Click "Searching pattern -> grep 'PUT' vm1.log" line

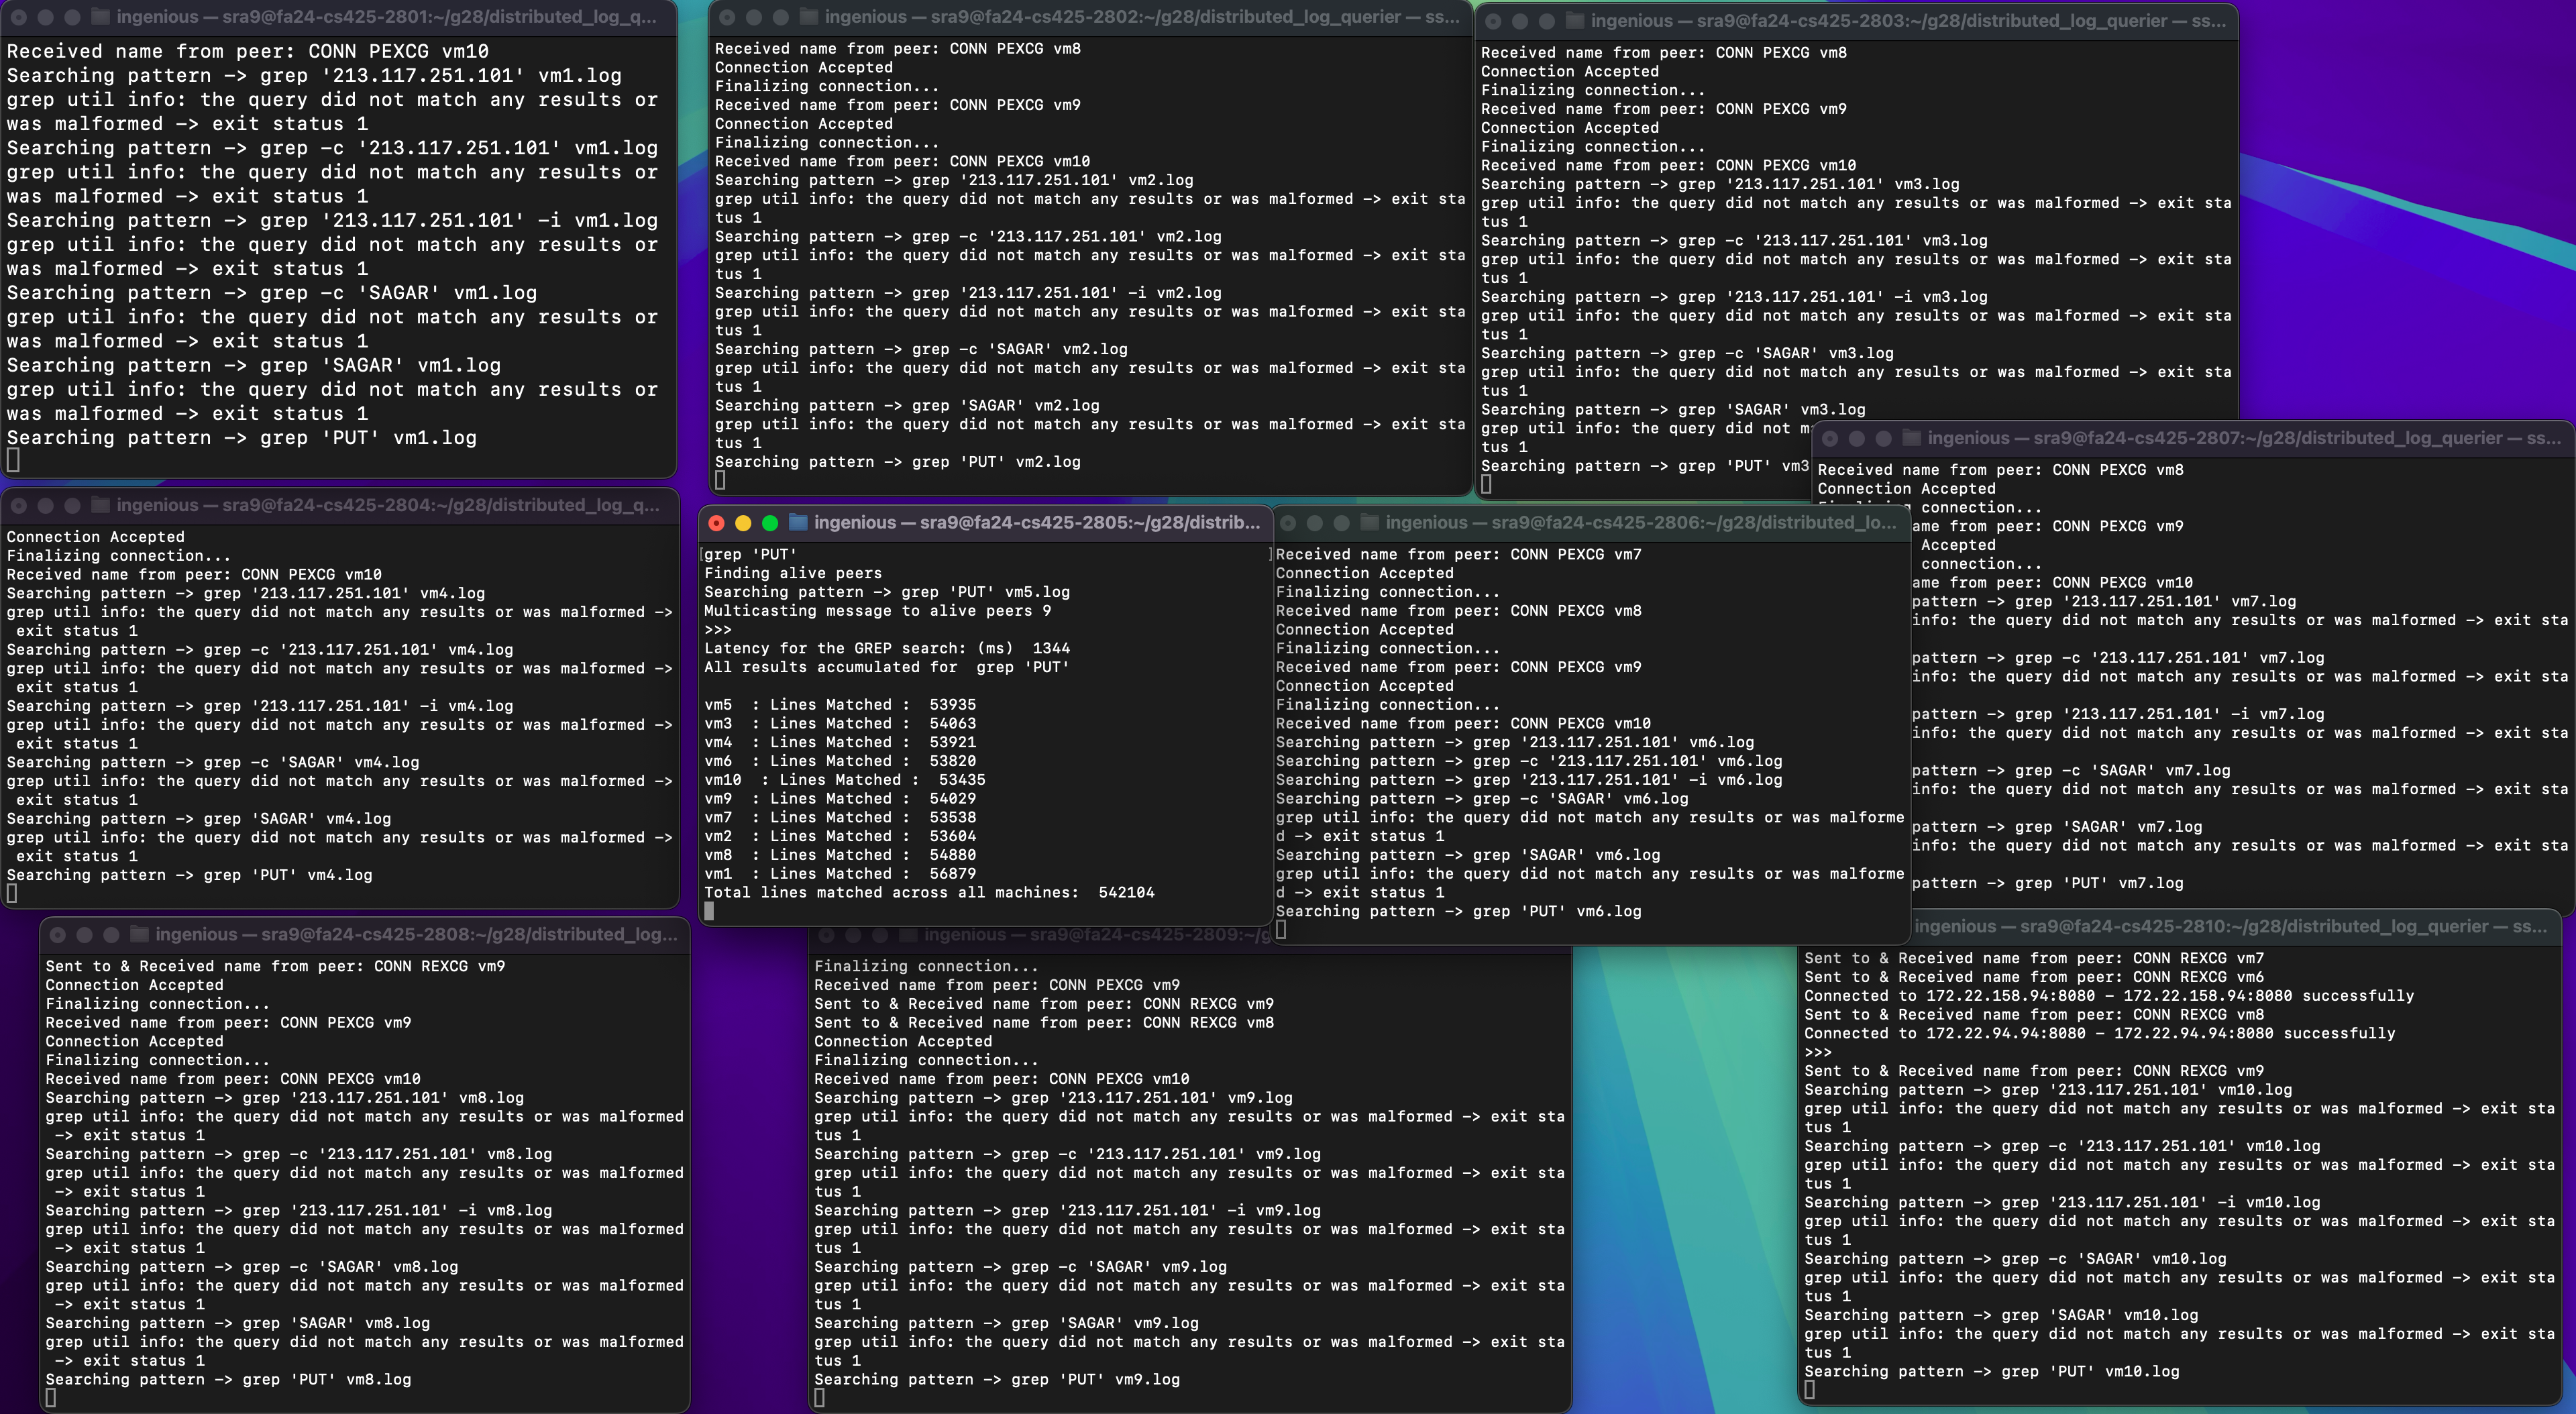242,438
